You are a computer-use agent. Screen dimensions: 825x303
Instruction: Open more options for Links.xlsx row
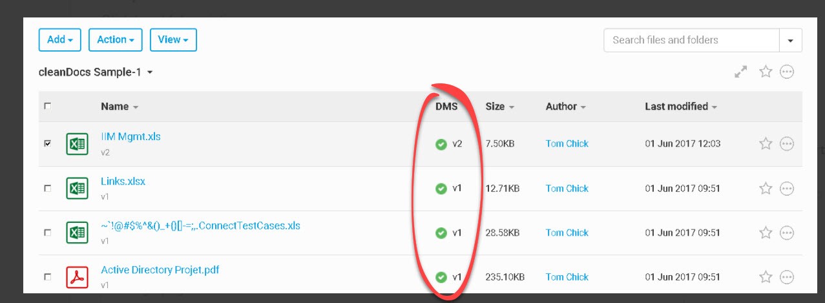pos(787,189)
